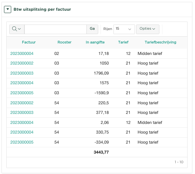Open the Rijen rows dropdown

pyautogui.click(x=124, y=29)
